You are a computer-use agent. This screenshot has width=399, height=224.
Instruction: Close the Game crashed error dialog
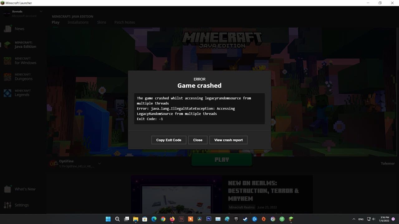pyautogui.click(x=198, y=140)
